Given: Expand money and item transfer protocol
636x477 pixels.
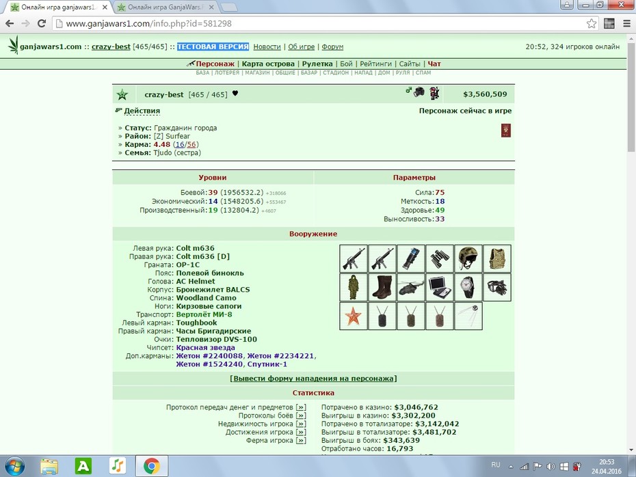Looking at the screenshot, I should (x=300, y=407).
